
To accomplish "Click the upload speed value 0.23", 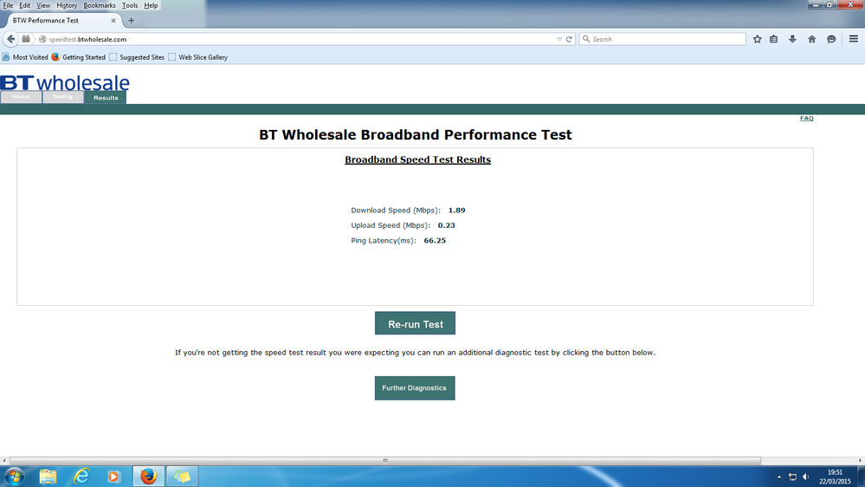I will click(446, 225).
